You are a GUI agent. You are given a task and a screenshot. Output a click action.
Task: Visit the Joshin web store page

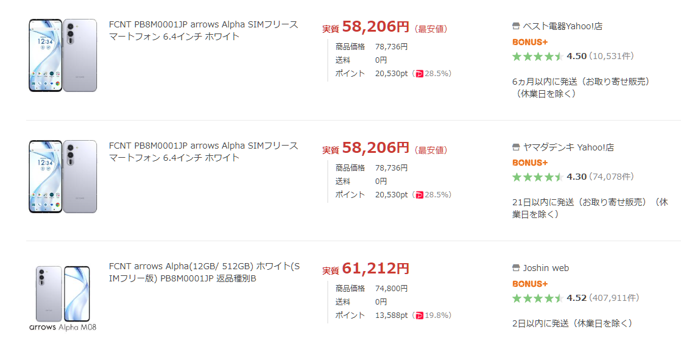546,267
